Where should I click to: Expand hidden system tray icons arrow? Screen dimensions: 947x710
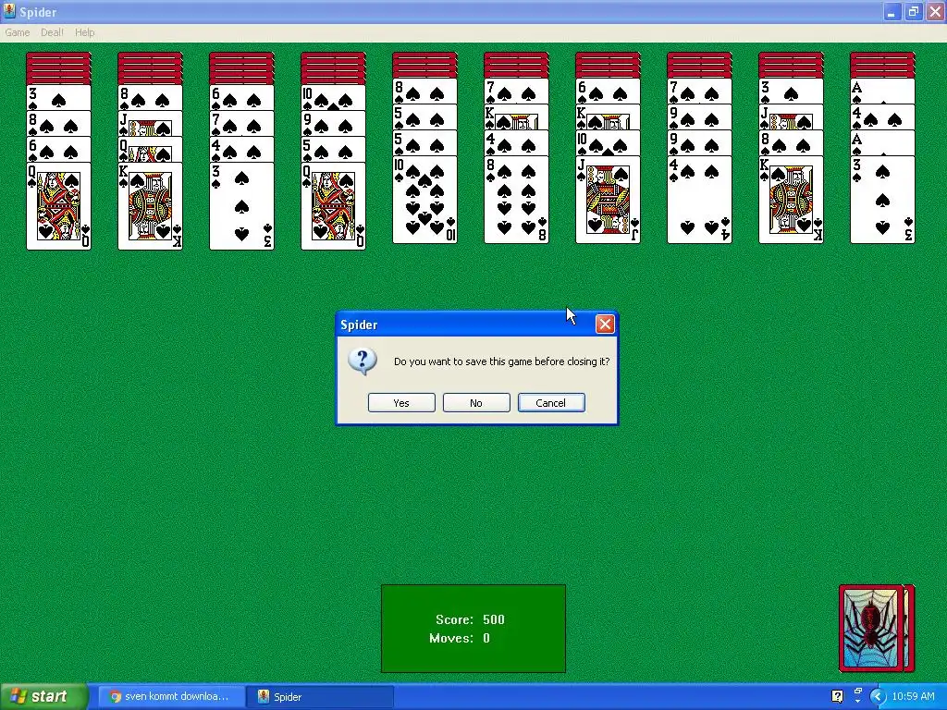click(x=877, y=697)
